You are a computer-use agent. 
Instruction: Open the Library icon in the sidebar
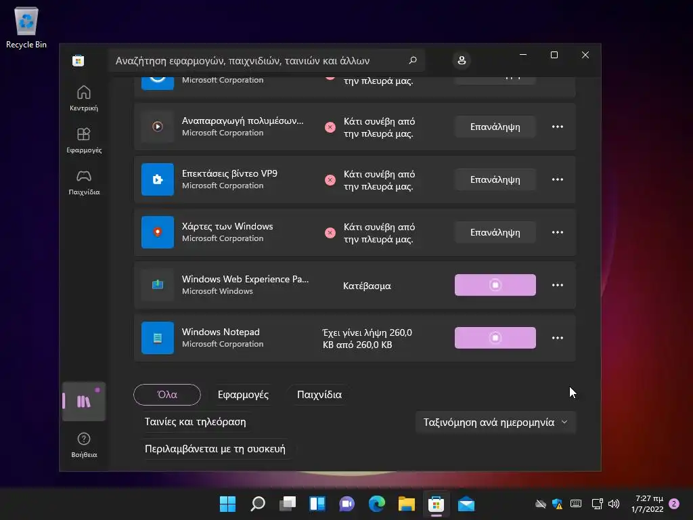click(83, 401)
